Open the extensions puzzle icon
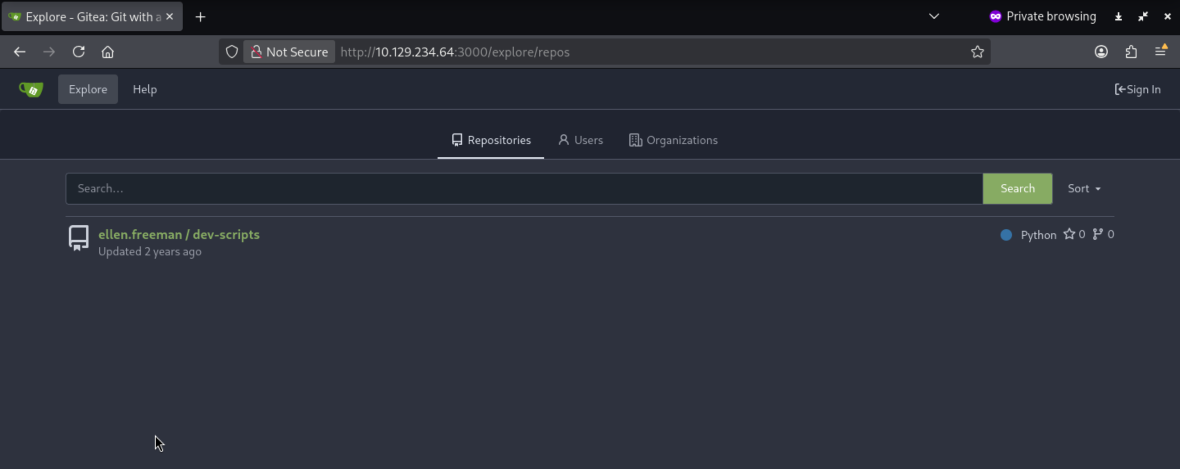This screenshot has width=1180, height=469. pos(1131,52)
